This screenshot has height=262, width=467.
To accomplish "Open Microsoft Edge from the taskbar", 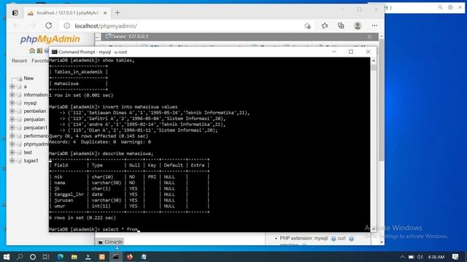I will (x=60, y=257).
